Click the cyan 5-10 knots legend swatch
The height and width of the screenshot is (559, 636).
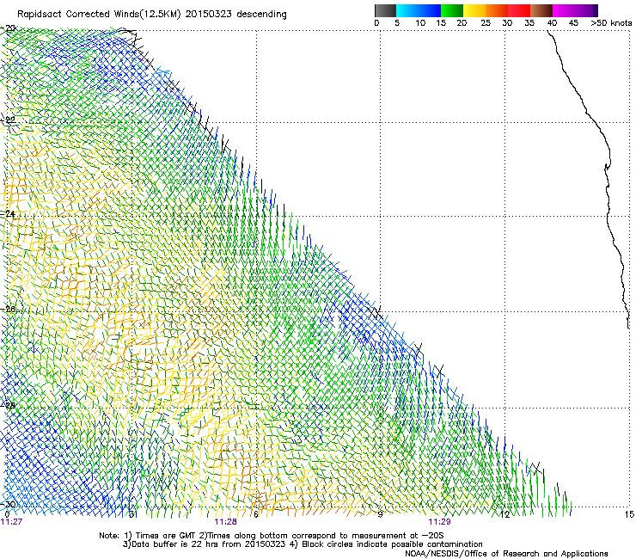pos(407,10)
